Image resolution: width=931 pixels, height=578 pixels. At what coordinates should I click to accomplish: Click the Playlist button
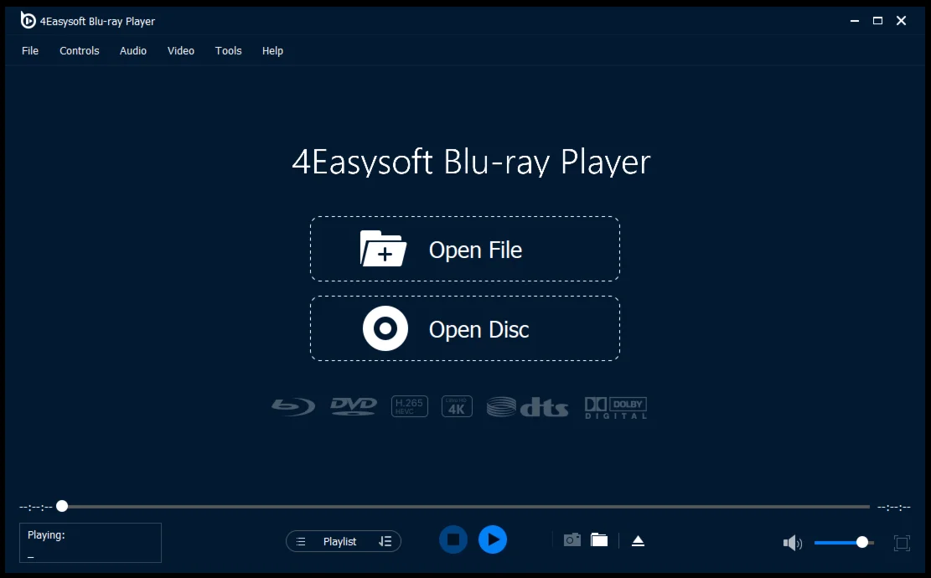[344, 541]
